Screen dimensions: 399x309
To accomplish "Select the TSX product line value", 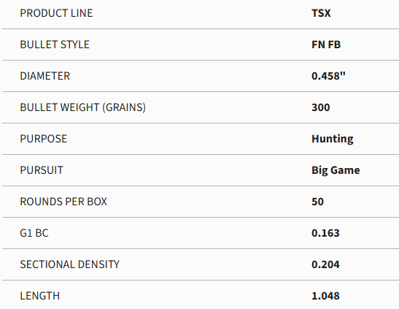I will (x=321, y=13).
